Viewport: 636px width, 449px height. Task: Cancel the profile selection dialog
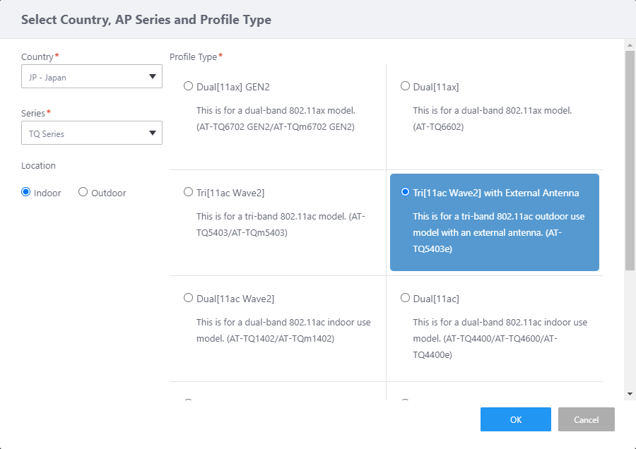coord(586,419)
